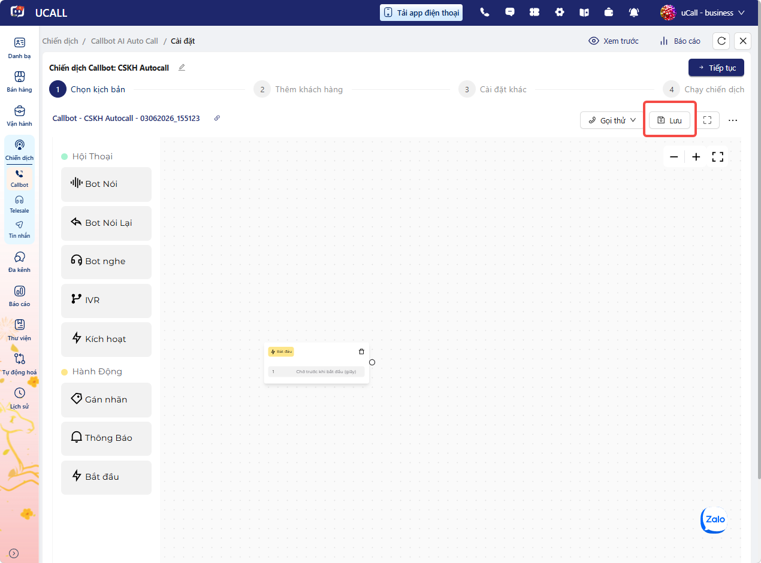The image size is (761, 563).
Task: Pick the Bắt đầu block in Hành Động
Action: click(106, 477)
